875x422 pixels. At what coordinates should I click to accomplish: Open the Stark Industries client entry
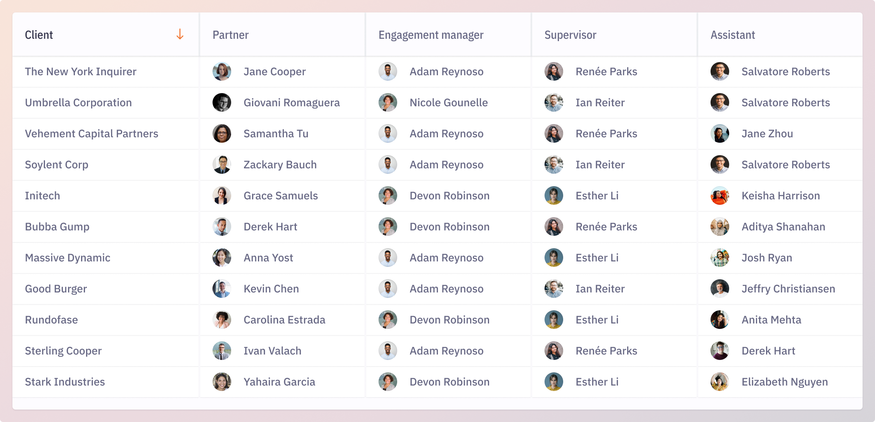pos(65,382)
